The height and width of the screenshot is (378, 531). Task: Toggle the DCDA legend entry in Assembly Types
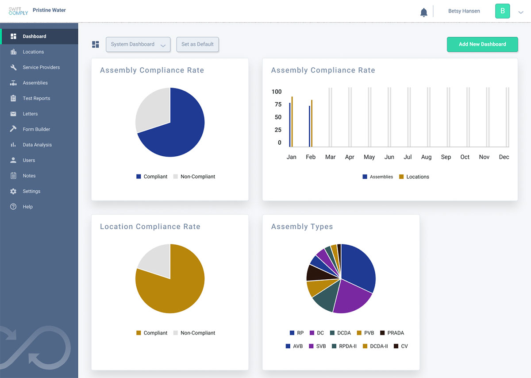pos(340,333)
